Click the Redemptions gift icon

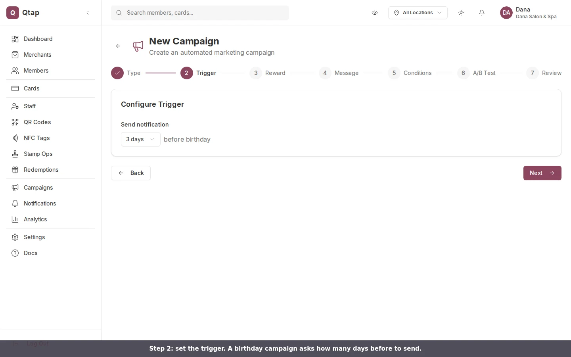(15, 170)
